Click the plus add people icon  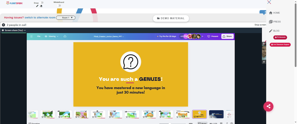pyautogui.click(x=203, y=36)
